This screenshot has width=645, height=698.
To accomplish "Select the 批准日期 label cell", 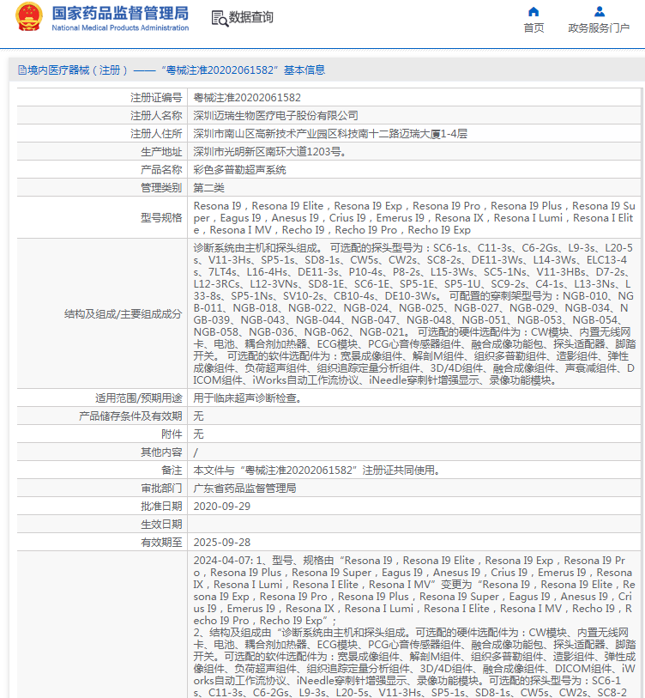I will pyautogui.click(x=102, y=507).
